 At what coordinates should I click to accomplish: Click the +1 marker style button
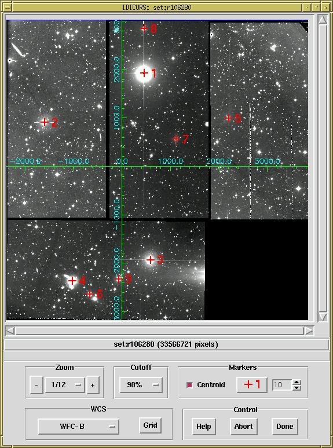tap(252, 385)
